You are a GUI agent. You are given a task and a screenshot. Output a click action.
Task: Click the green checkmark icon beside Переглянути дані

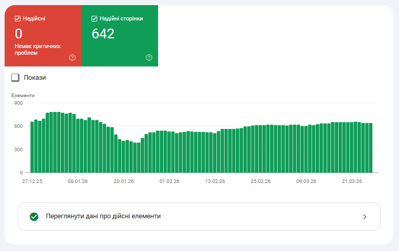[34, 217]
